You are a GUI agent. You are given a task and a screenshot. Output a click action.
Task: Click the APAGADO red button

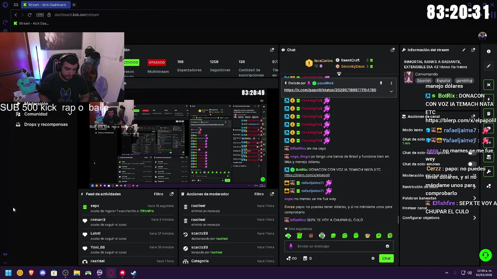click(x=156, y=62)
